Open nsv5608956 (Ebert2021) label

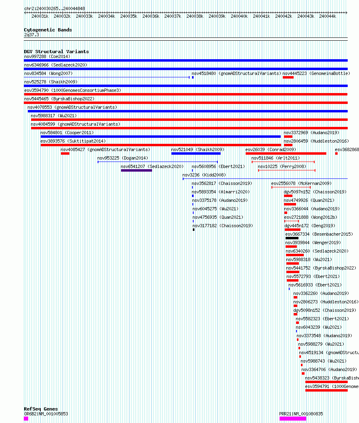click(218, 166)
